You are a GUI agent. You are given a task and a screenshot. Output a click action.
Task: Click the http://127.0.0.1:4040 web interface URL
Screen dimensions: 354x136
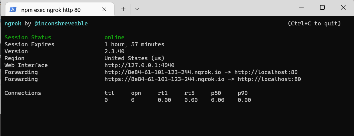[x=139, y=65]
